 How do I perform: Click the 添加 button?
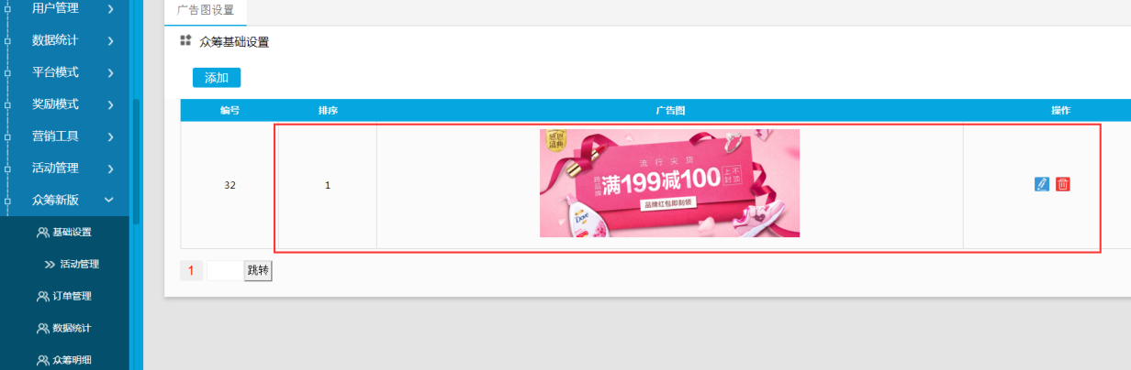coord(217,78)
